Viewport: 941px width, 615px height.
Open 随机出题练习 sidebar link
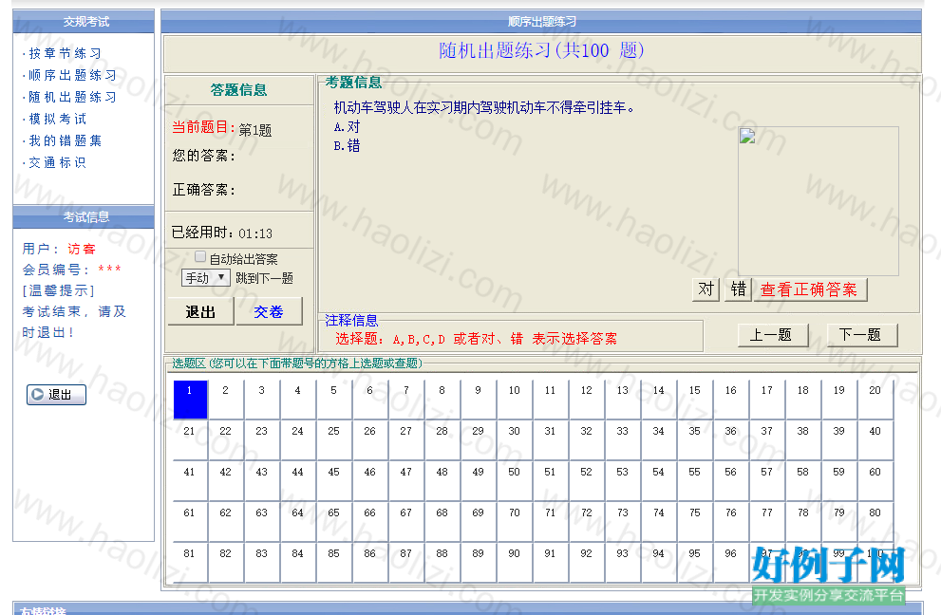coord(72,97)
